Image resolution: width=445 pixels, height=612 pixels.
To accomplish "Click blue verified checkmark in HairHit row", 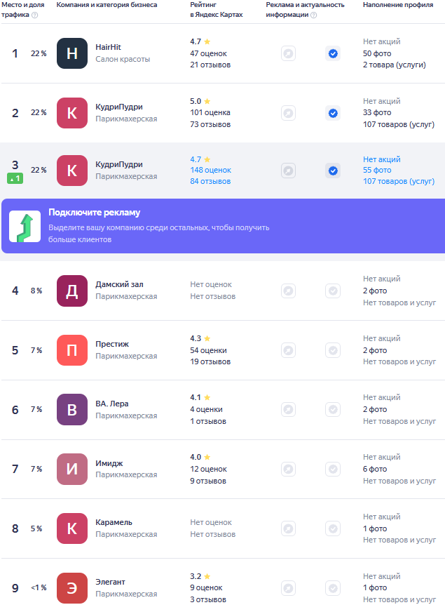I will pyautogui.click(x=333, y=53).
